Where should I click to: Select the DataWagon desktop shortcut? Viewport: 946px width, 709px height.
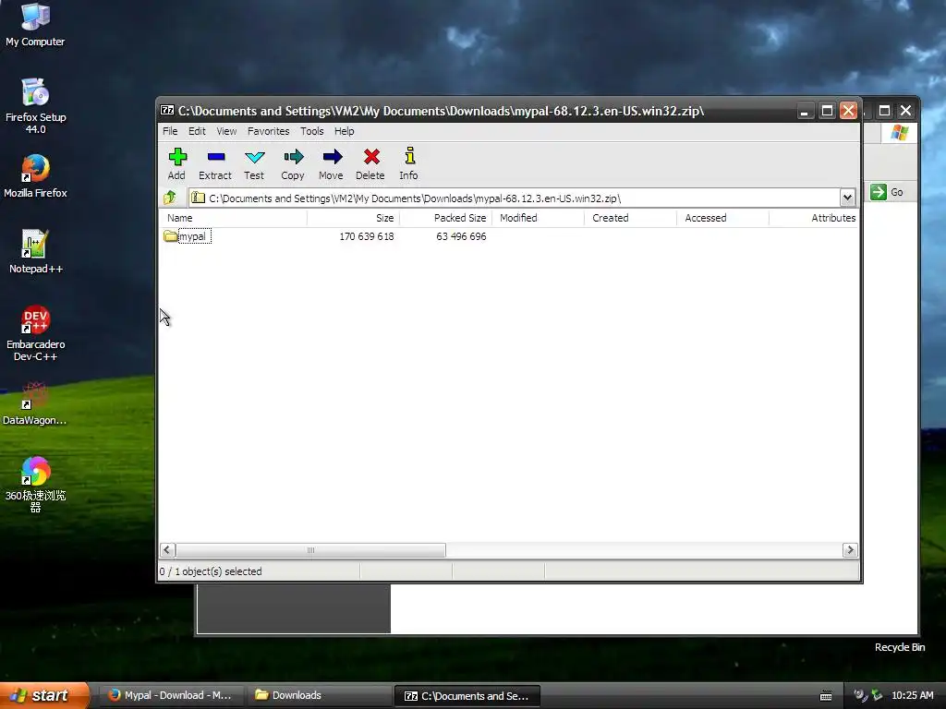(35, 403)
